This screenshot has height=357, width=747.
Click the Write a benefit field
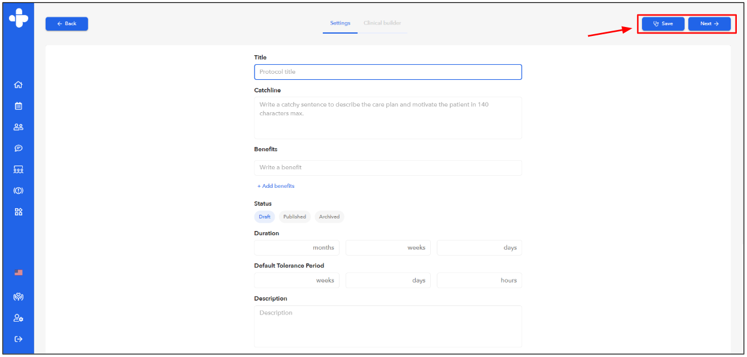pos(388,168)
